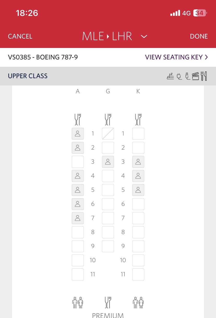Tap the blocked seat 1G
This screenshot has width=216, height=318.
point(108,134)
